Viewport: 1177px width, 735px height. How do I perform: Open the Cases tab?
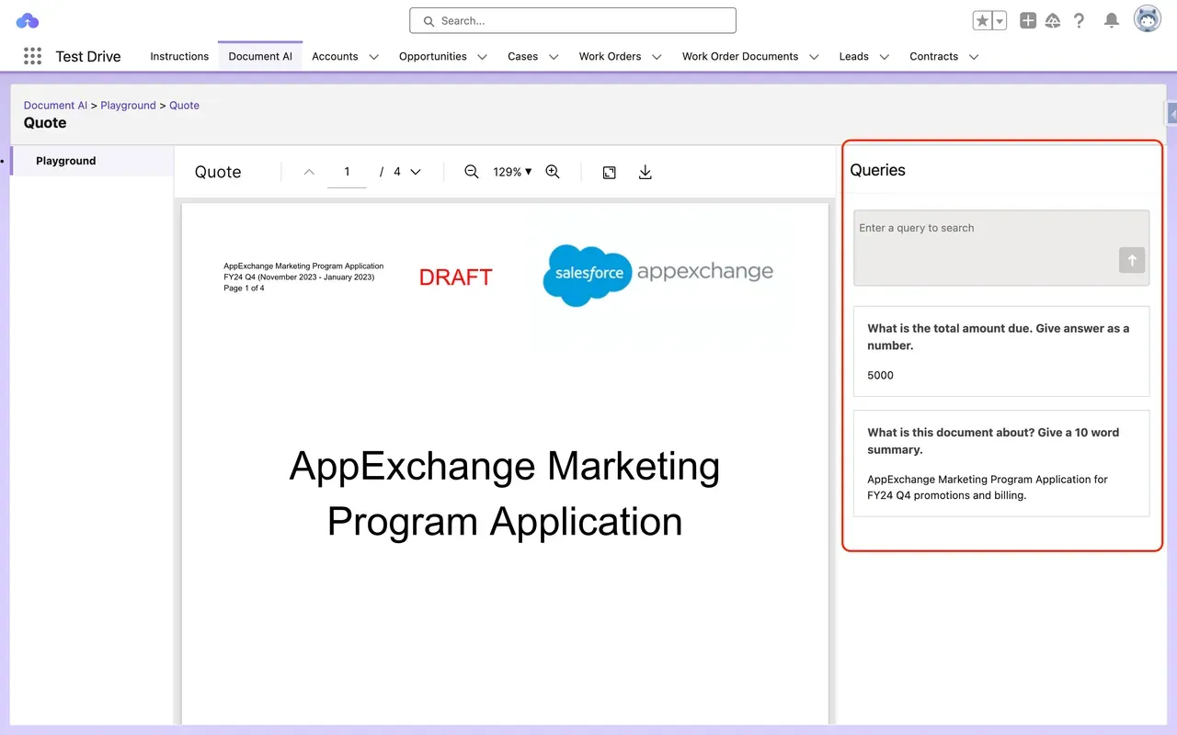pos(522,56)
